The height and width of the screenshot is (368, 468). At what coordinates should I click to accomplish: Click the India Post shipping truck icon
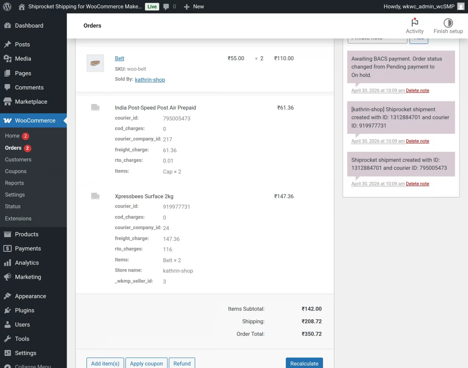(95, 107)
